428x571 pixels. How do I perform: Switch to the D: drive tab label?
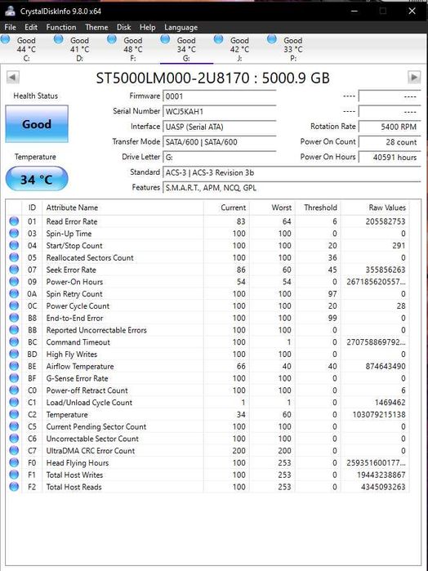tap(80, 49)
